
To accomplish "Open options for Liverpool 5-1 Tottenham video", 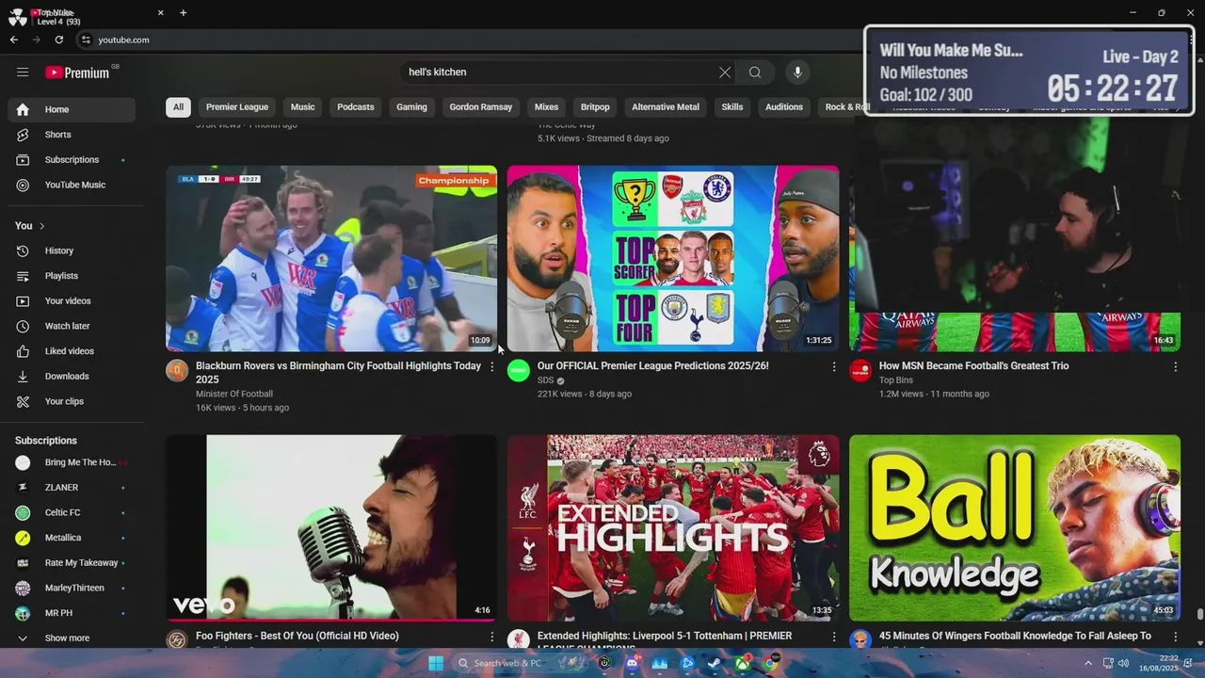I will tap(833, 638).
